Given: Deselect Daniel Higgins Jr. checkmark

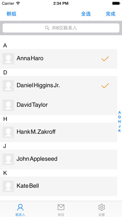Looking at the screenshot, I should pyautogui.click(x=105, y=86).
